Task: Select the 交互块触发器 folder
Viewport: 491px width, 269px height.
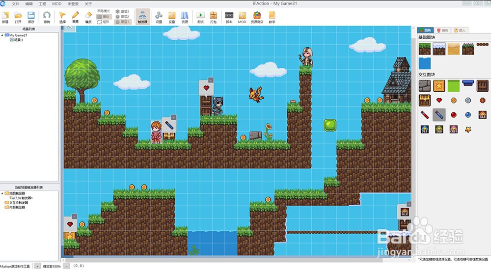Action: (x=15, y=203)
